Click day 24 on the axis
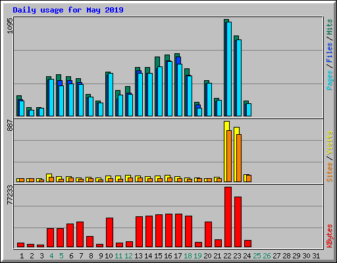This screenshot has height=263, width=337. pos(247,256)
